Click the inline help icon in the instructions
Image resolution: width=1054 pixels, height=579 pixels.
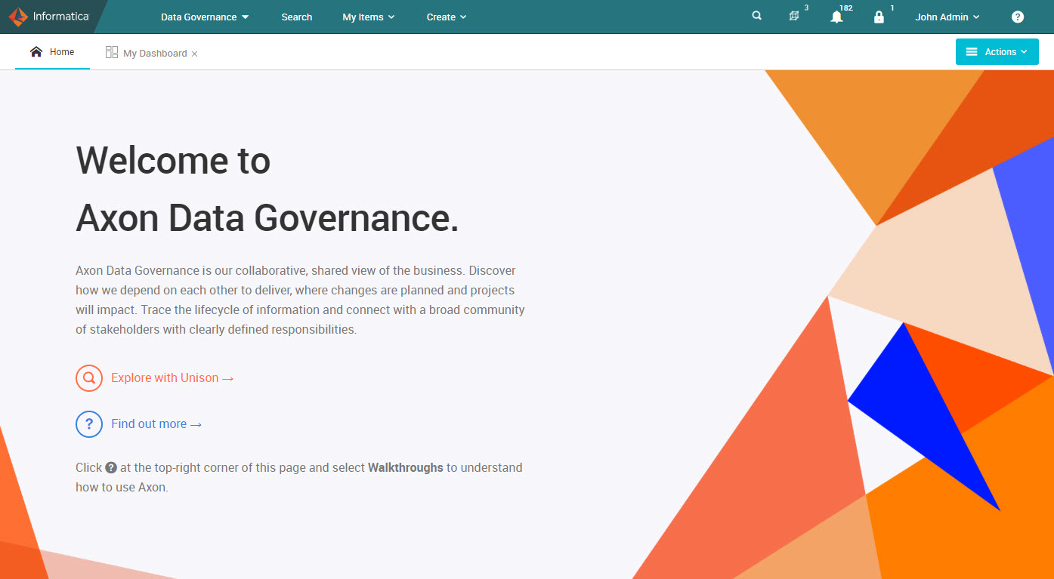(x=111, y=467)
